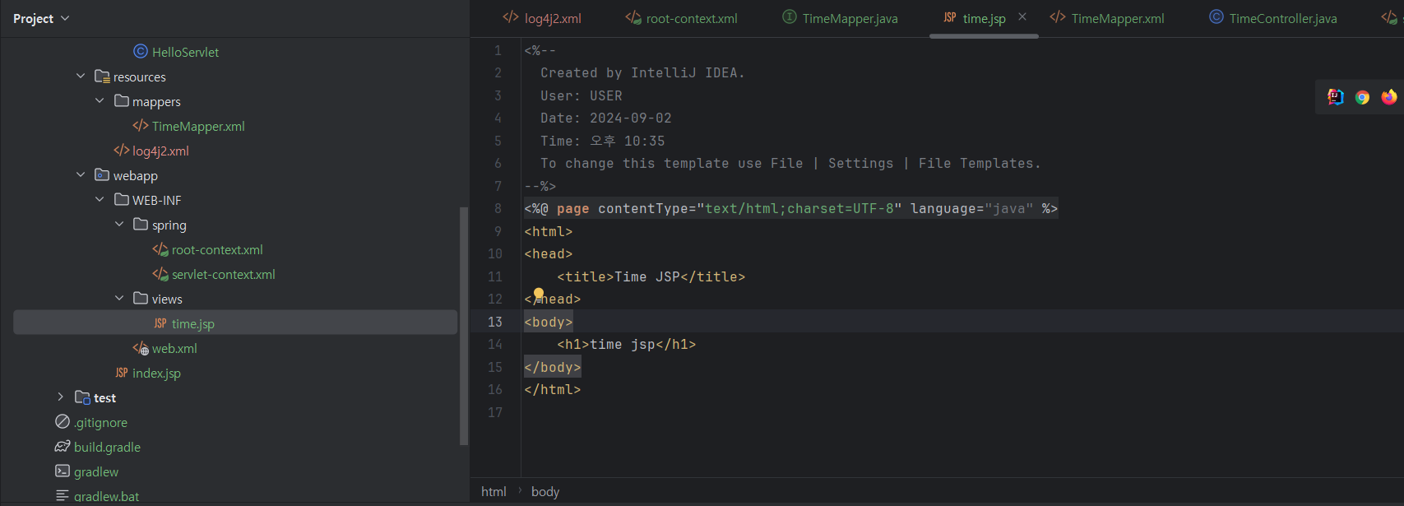Open .gitignore file
The image size is (1404, 506).
100,422
